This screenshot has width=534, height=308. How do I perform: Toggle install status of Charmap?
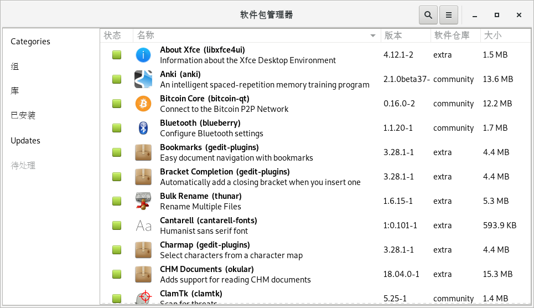pos(117,250)
